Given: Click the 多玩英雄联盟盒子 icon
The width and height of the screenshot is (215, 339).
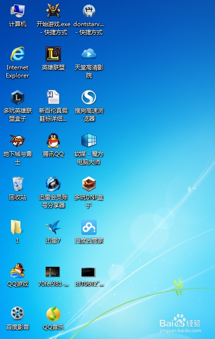Looking at the screenshot, I should click(18, 97).
